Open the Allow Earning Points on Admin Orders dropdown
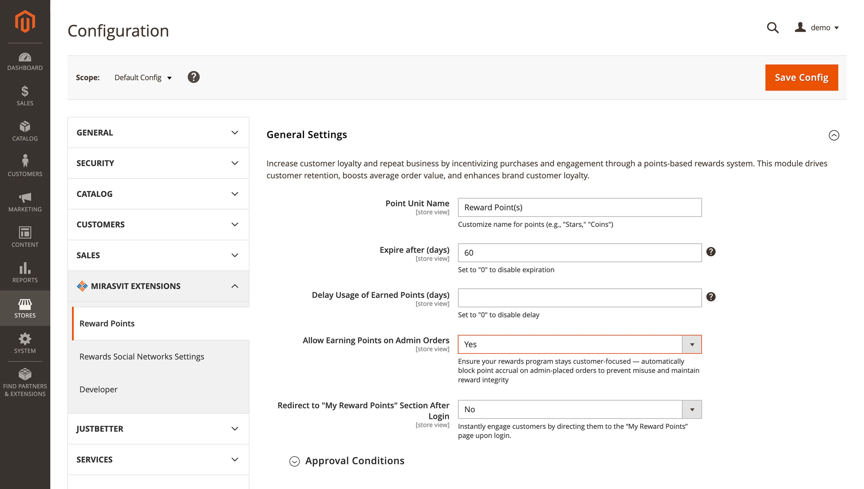864x489 pixels. point(579,344)
